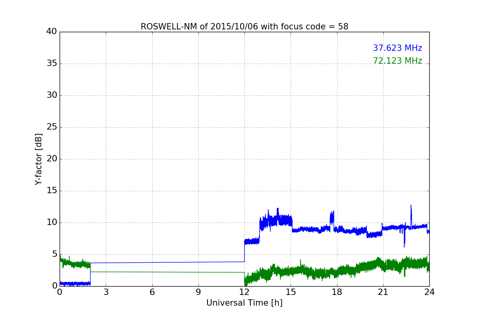The width and height of the screenshot is (477, 318).
Task: Click the y-axis tick label 35
Action: point(52,64)
